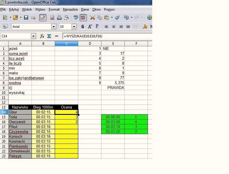Screen dimensions: 229x174
Task: Save the document with the floppy disk icon
Action: pyautogui.click(x=26, y=18)
